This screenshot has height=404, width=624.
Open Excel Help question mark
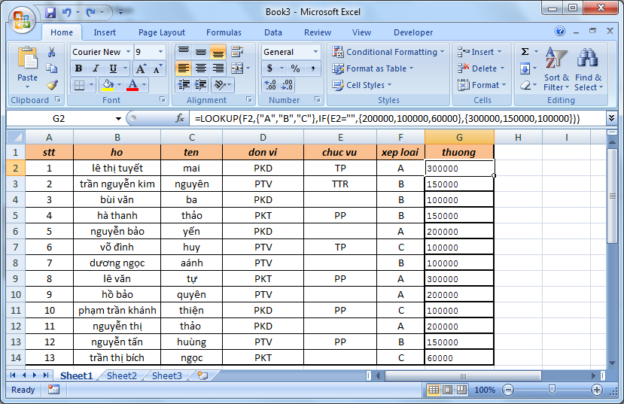[560, 31]
